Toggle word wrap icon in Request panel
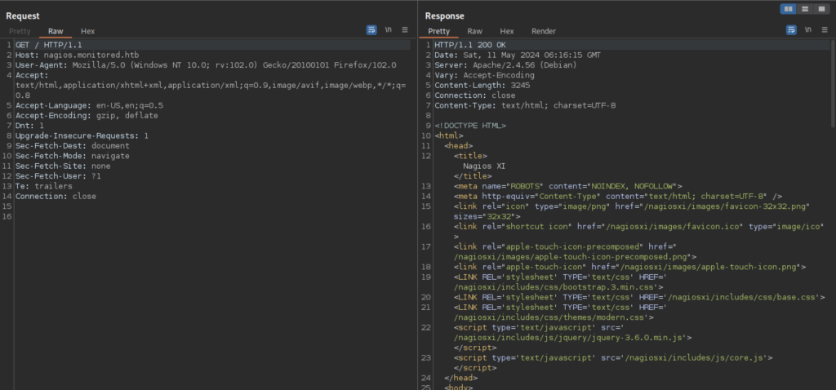836x390 pixels. (x=371, y=30)
